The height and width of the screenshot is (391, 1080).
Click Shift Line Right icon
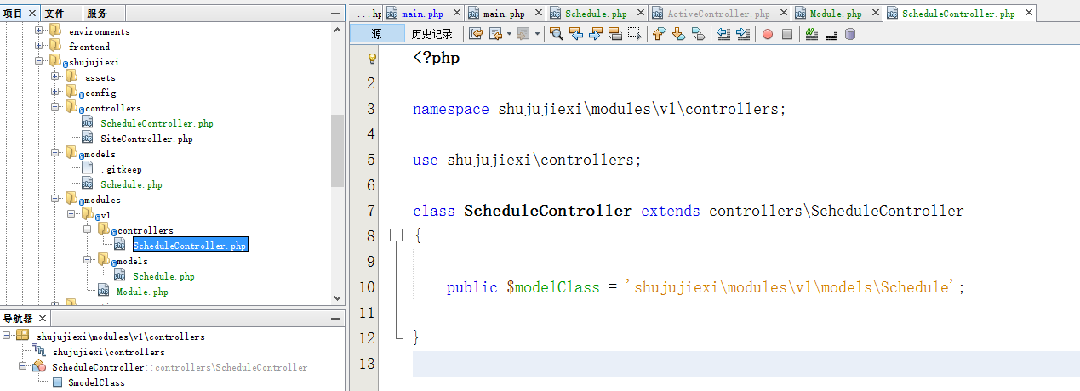742,34
